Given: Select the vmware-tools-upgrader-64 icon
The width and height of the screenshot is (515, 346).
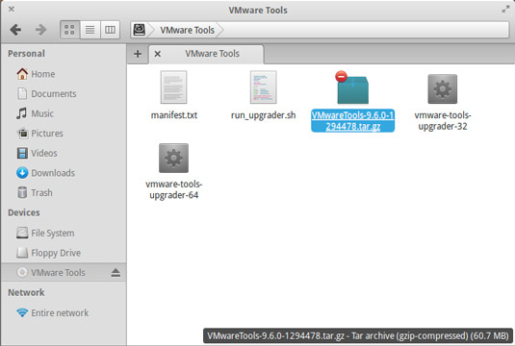Looking at the screenshot, I should [x=173, y=158].
